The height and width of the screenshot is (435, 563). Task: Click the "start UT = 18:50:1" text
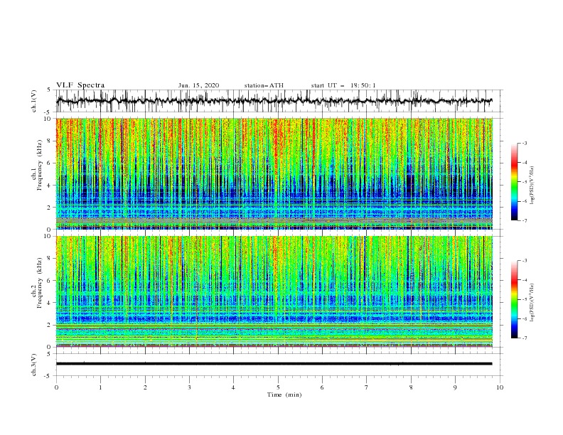tap(343, 85)
